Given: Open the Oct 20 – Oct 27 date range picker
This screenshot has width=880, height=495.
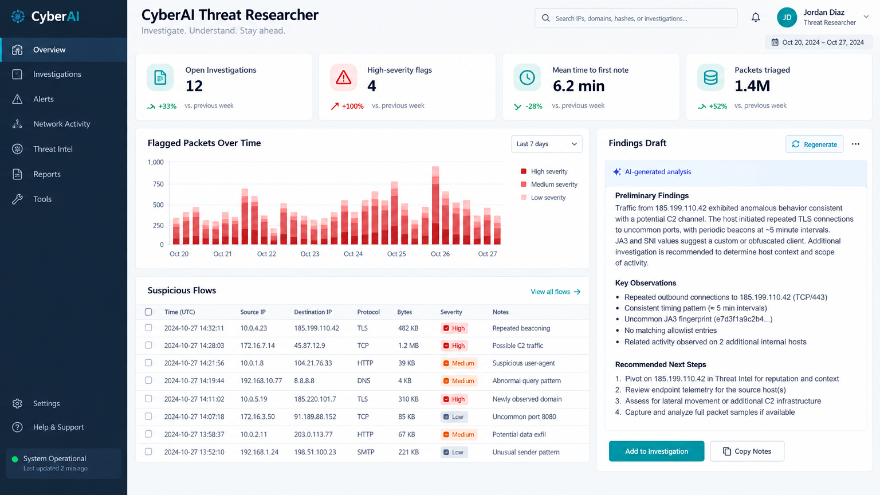Looking at the screenshot, I should click(x=818, y=42).
